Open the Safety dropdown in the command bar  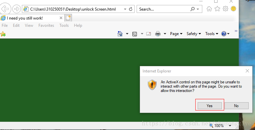pos(194,34)
